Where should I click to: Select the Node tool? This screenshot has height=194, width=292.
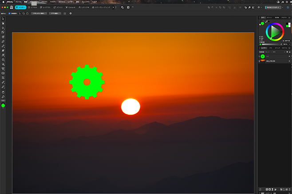pos(3,28)
